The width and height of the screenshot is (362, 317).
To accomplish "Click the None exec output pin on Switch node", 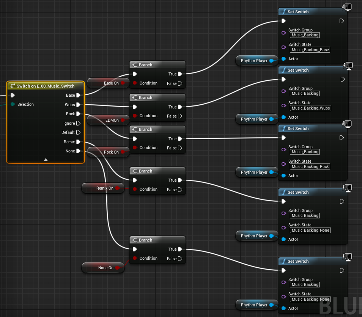I will [x=79, y=151].
